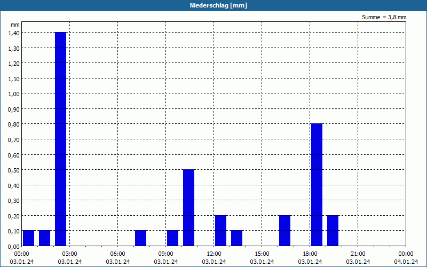The image size is (427, 267).
Task: Select the 1,20 y-axis value
Action: tap(14, 63)
